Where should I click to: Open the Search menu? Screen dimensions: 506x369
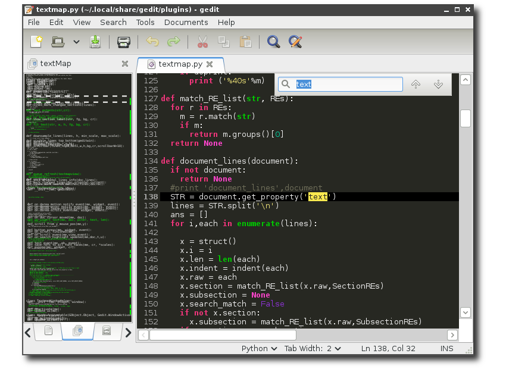coord(113,22)
